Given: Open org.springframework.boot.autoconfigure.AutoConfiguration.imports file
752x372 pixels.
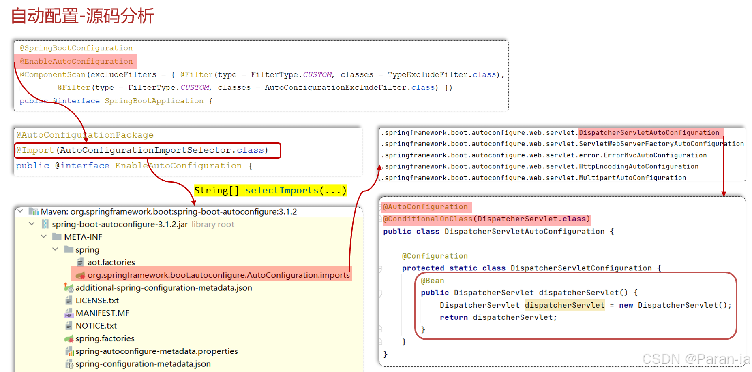Looking at the screenshot, I should coord(219,275).
